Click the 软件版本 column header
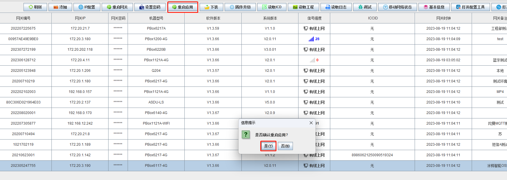Screen dimensions: 507x180 [213, 18]
